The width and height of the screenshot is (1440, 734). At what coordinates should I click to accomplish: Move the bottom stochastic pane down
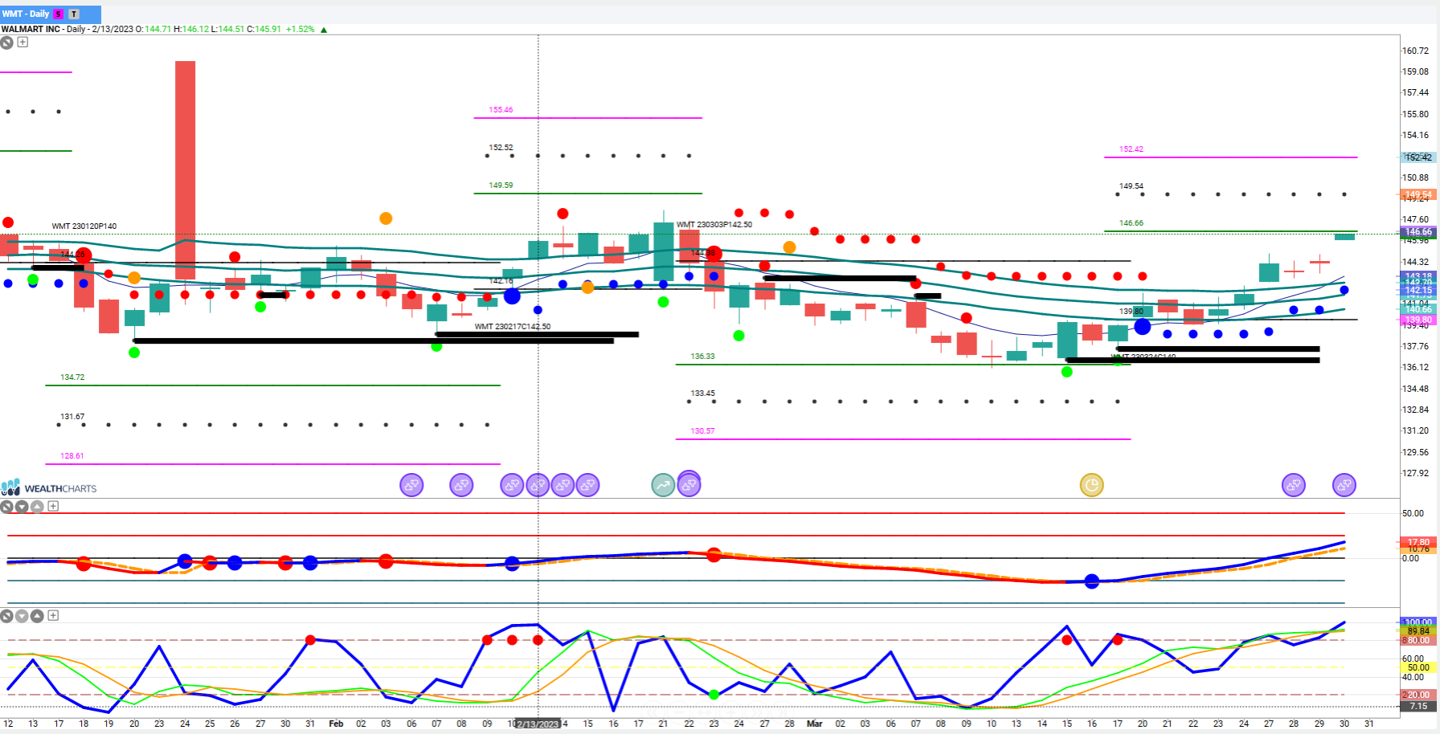pos(22,616)
